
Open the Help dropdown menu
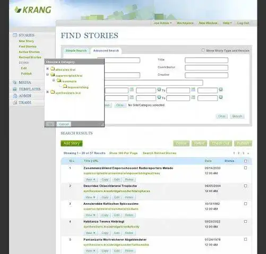tap(227, 23)
